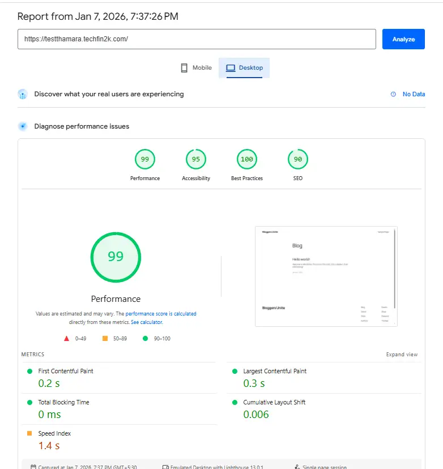Image resolution: width=443 pixels, height=469 pixels.
Task: Click the Cumulative Layout Shift label
Action: (274, 402)
